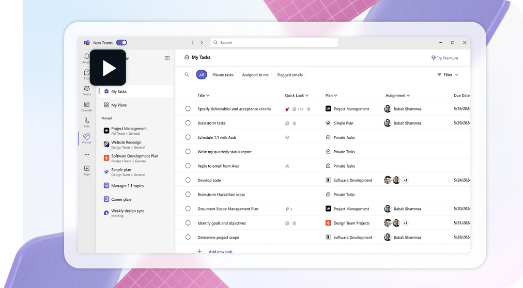Maximize the Teams window
Screen dimensions: 523x288
(453, 43)
